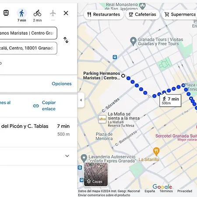Open Términos link at map footer
197x197 pixels.
(166, 191)
